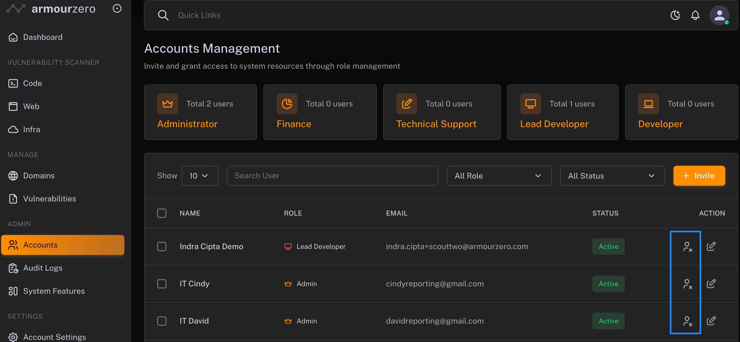This screenshot has width=740, height=342.
Task: Open the Vulnerabilities menu item
Action: pyautogui.click(x=49, y=199)
